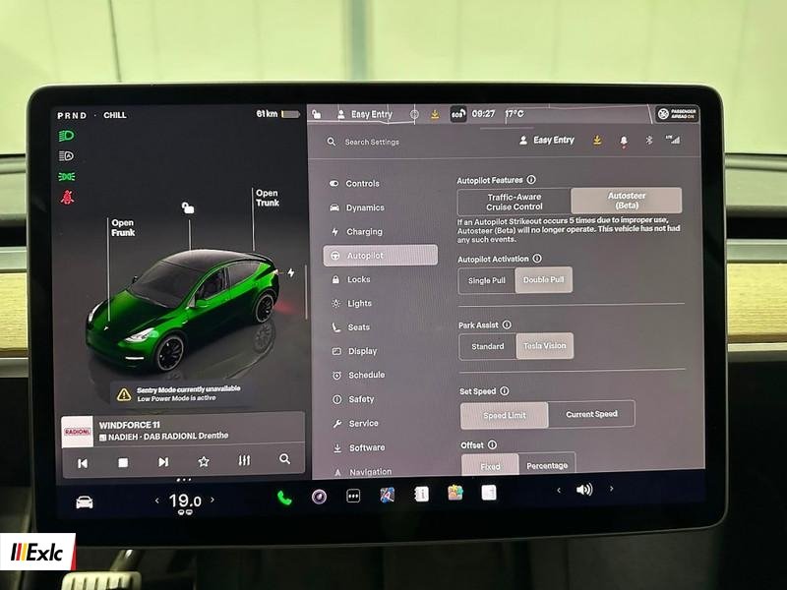The width and height of the screenshot is (787, 590).
Task: Tap the SOS icon in the status bar
Action: tap(457, 114)
